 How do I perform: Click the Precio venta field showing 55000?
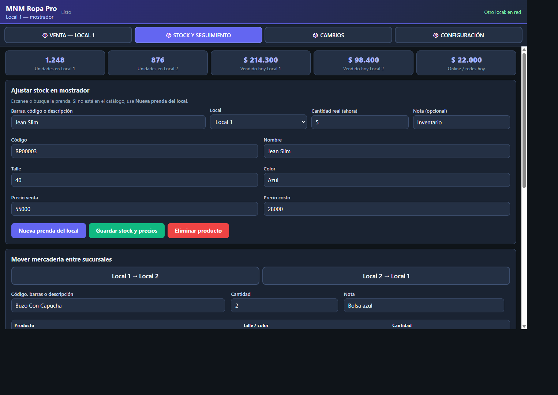pos(135,209)
